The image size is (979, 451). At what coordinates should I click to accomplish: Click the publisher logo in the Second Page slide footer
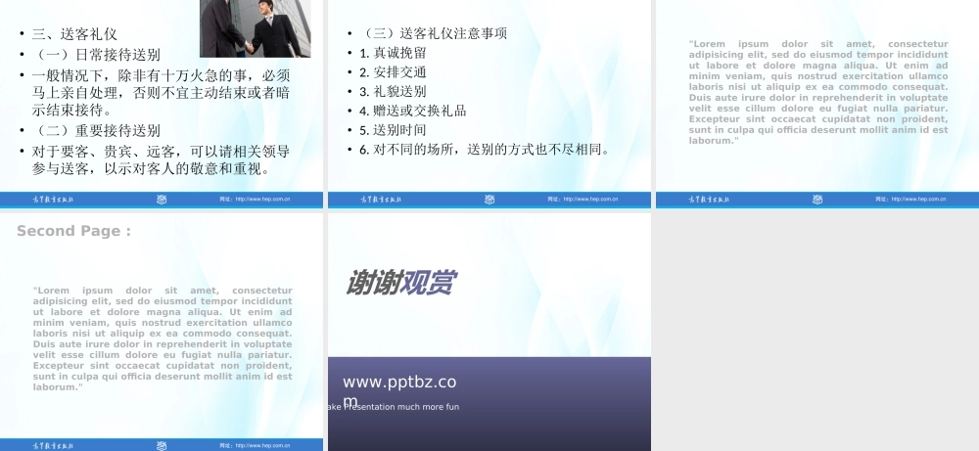pyautogui.click(x=53, y=446)
